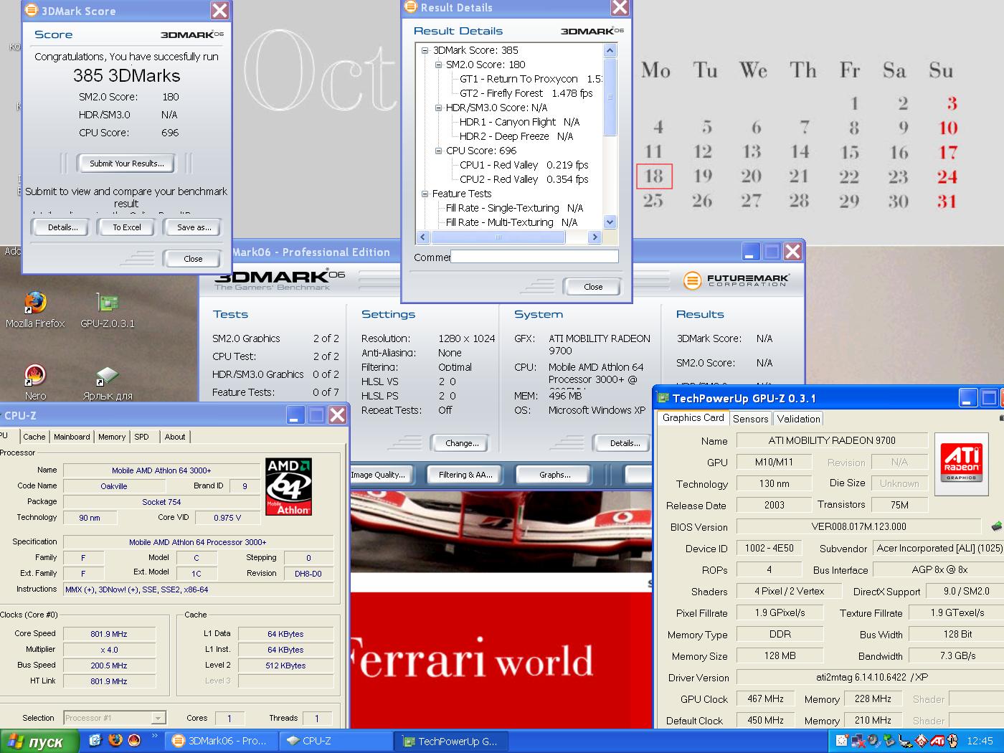This screenshot has height=753, width=1004.
Task: Switch to 3DMark06 taskbar button
Action: point(222,741)
